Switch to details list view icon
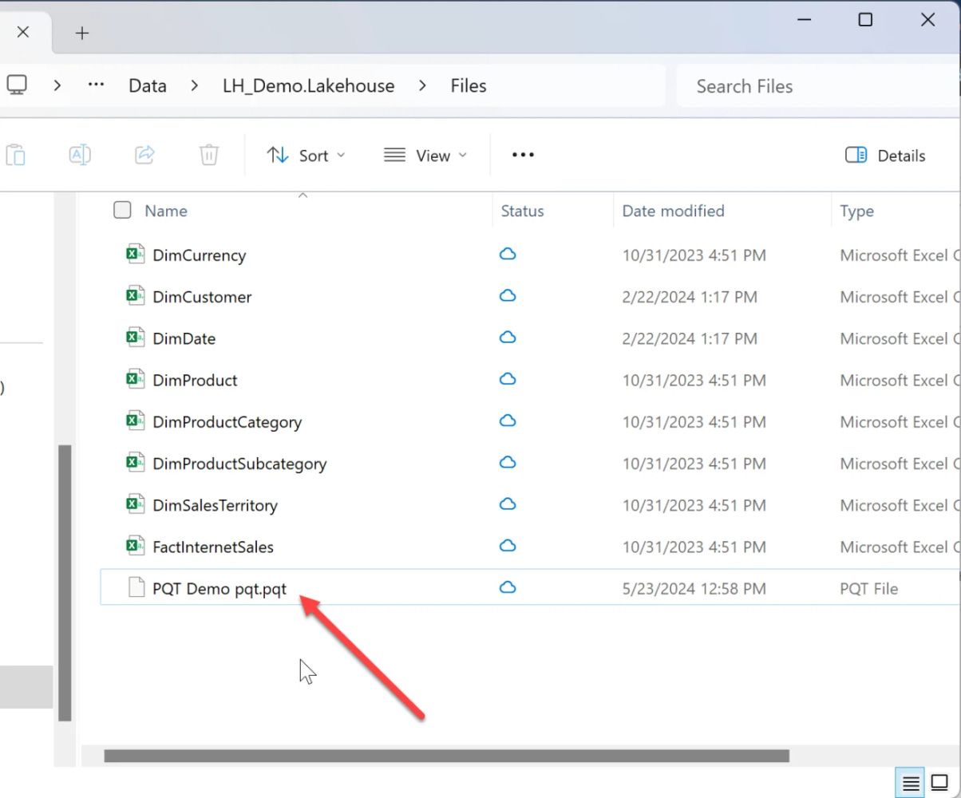961x798 pixels. [x=909, y=782]
